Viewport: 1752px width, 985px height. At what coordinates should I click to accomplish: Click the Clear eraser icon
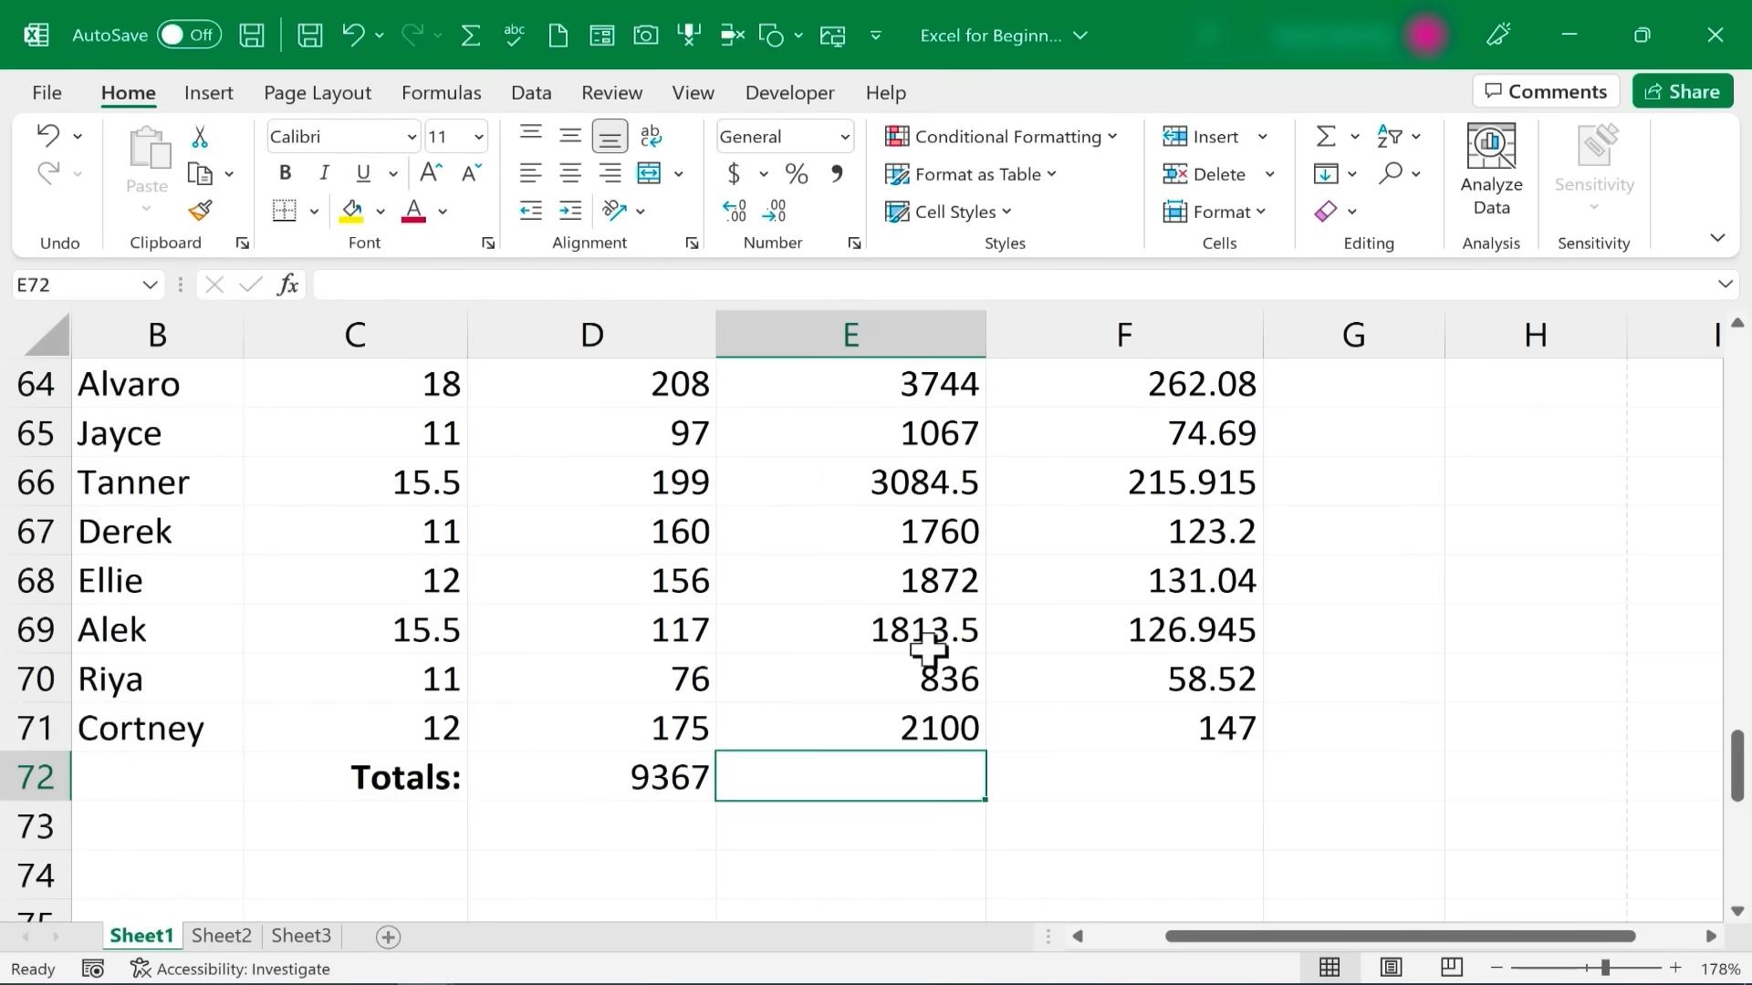(1326, 212)
